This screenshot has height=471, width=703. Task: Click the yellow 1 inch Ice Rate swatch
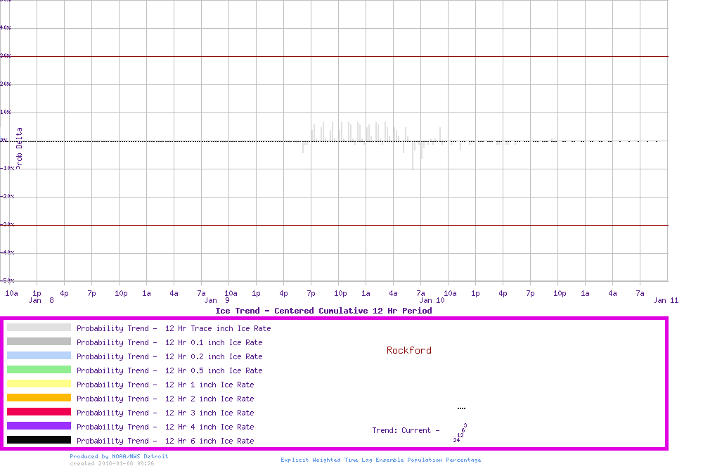coord(39,384)
